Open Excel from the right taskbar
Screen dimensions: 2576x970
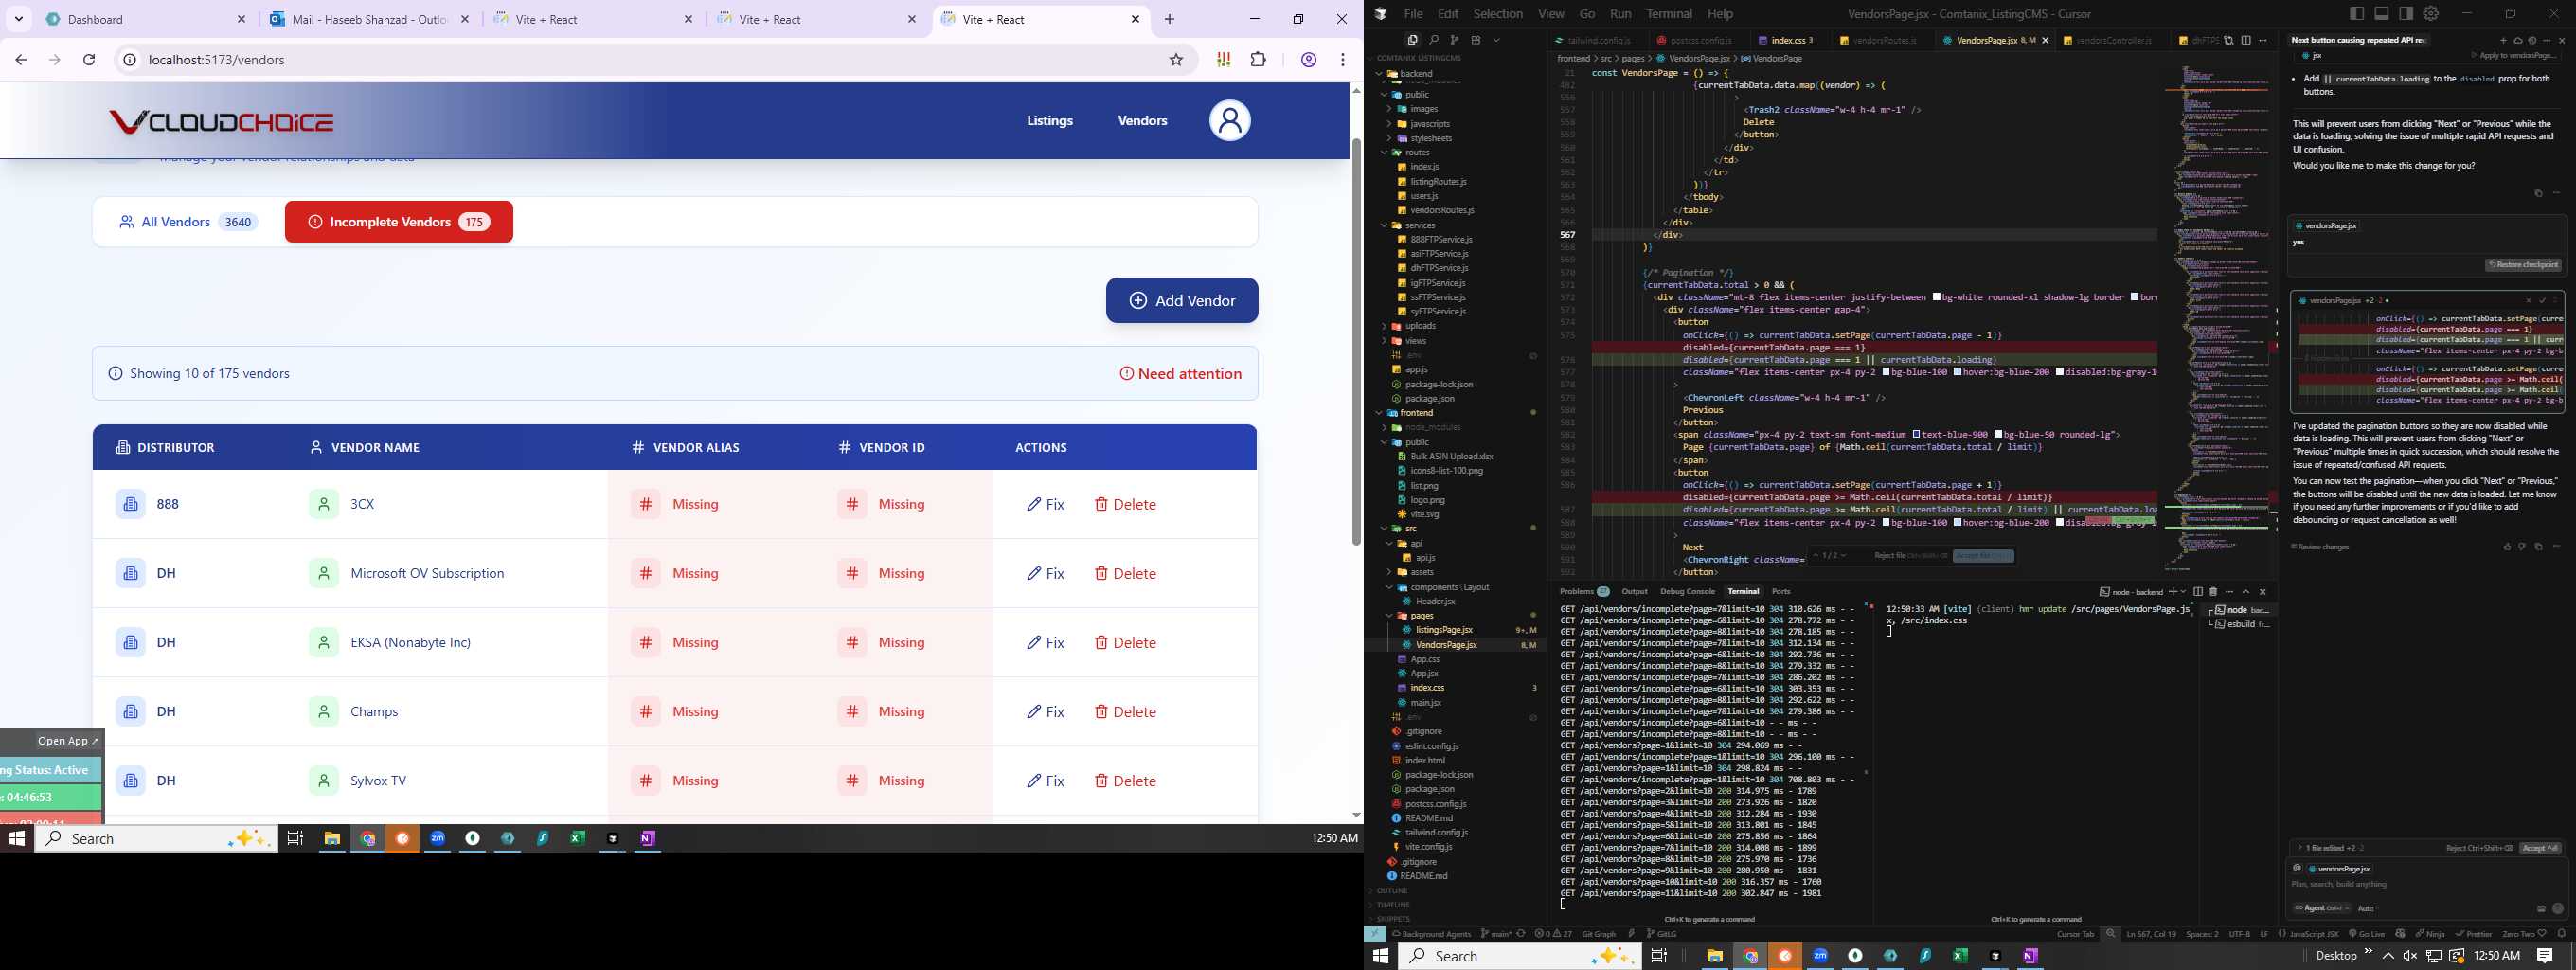pyautogui.click(x=1960, y=956)
